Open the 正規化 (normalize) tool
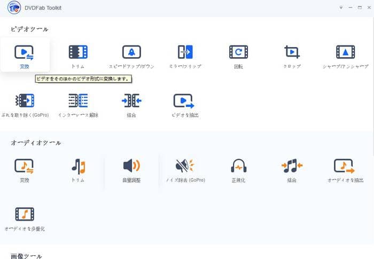374x259 pixels. tap(238, 170)
